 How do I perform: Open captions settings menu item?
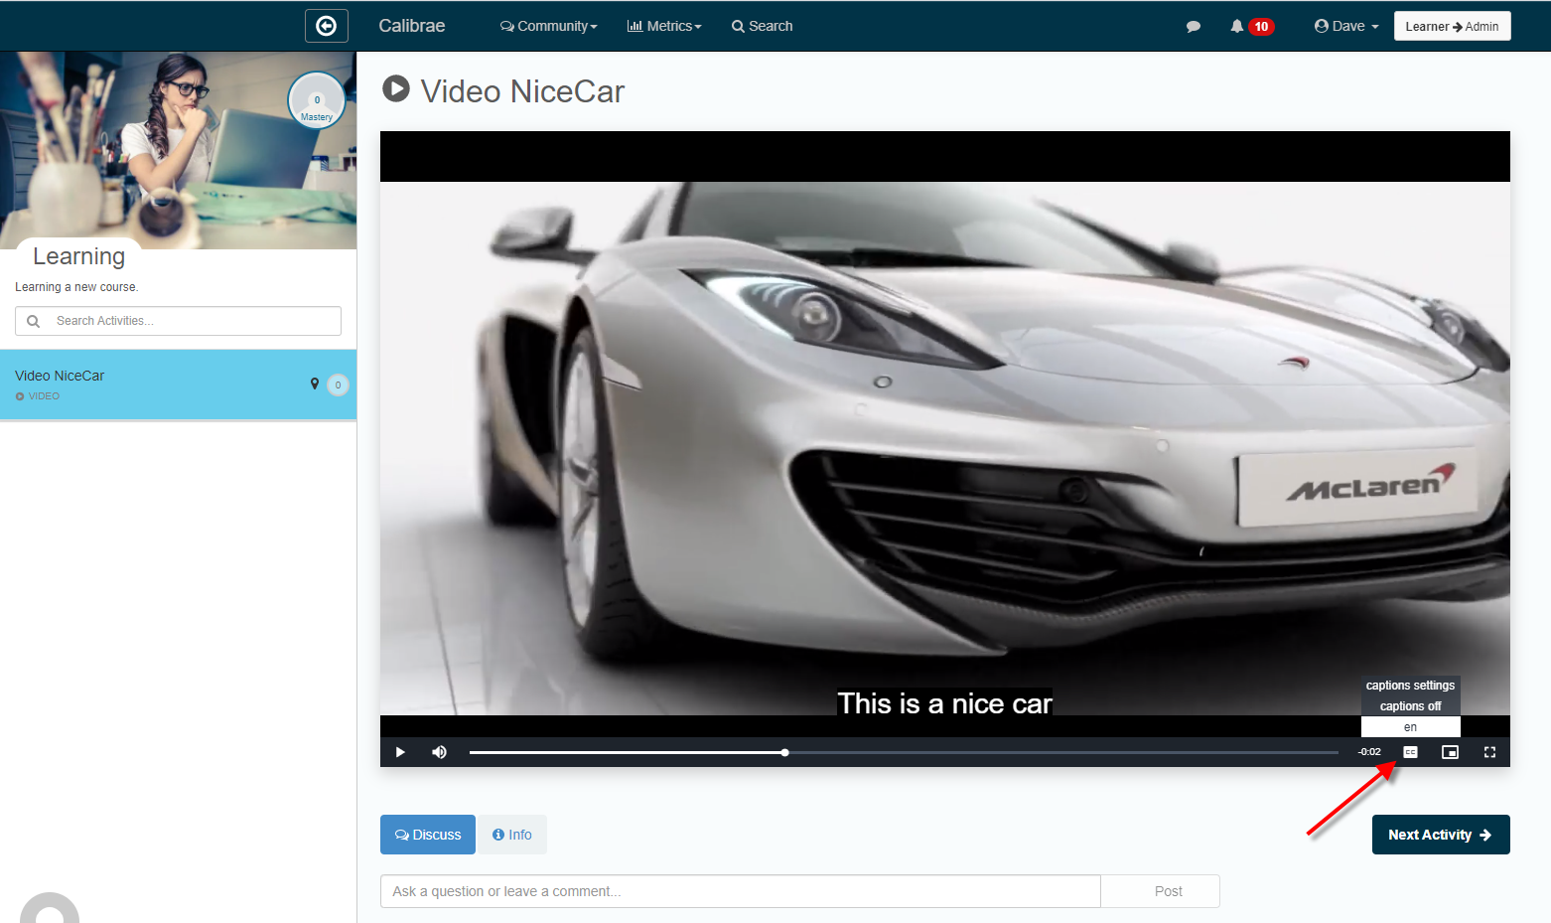1410,686
